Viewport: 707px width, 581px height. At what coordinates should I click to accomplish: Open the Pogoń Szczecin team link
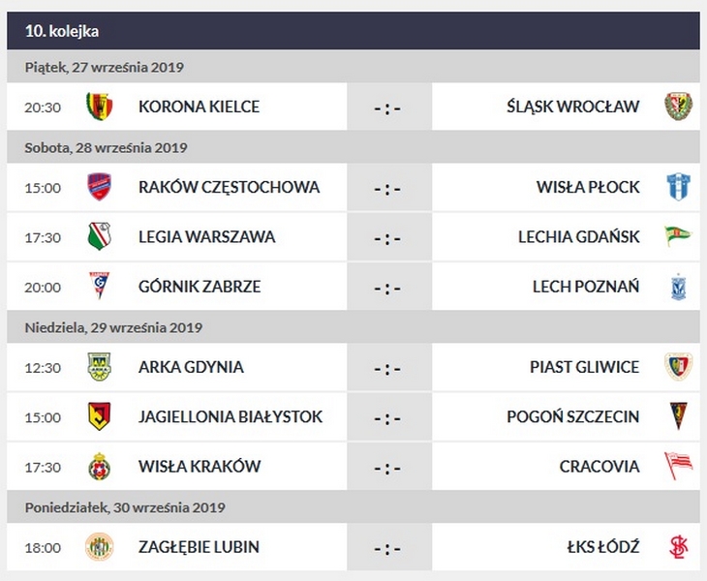[x=572, y=416]
